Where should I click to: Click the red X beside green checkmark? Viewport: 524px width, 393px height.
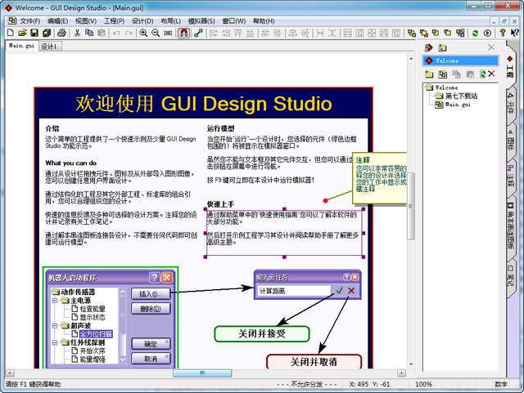[351, 291]
